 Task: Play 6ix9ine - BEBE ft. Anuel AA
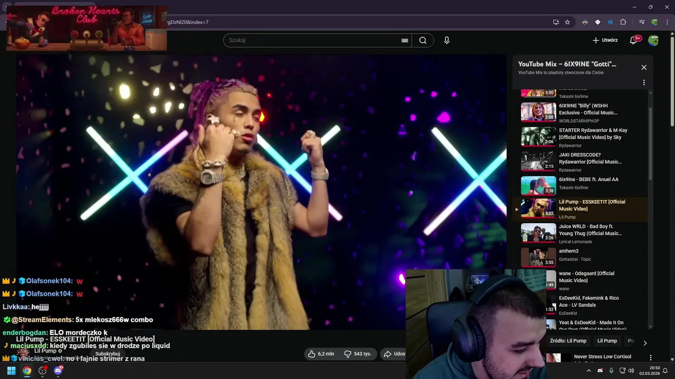pos(581,186)
